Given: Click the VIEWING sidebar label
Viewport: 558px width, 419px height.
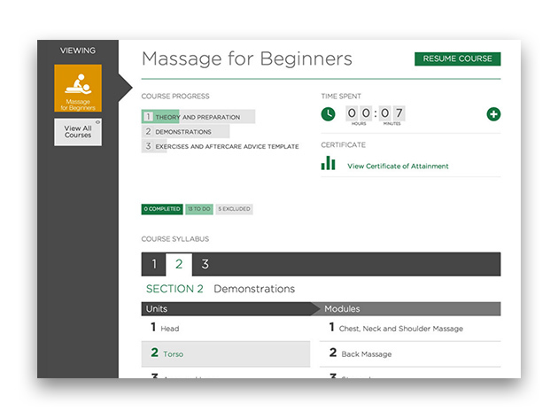Looking at the screenshot, I should (78, 50).
